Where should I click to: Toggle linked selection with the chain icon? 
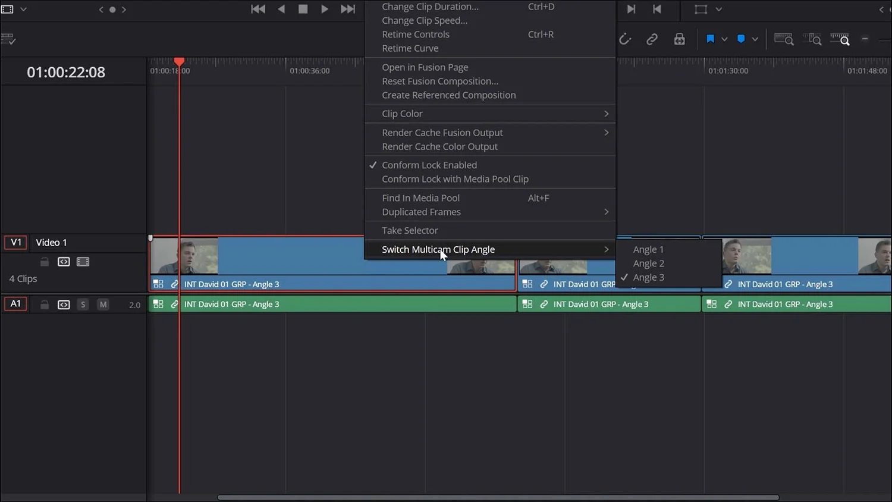pyautogui.click(x=652, y=39)
